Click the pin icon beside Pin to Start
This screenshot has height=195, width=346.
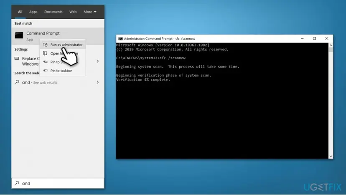45,62
